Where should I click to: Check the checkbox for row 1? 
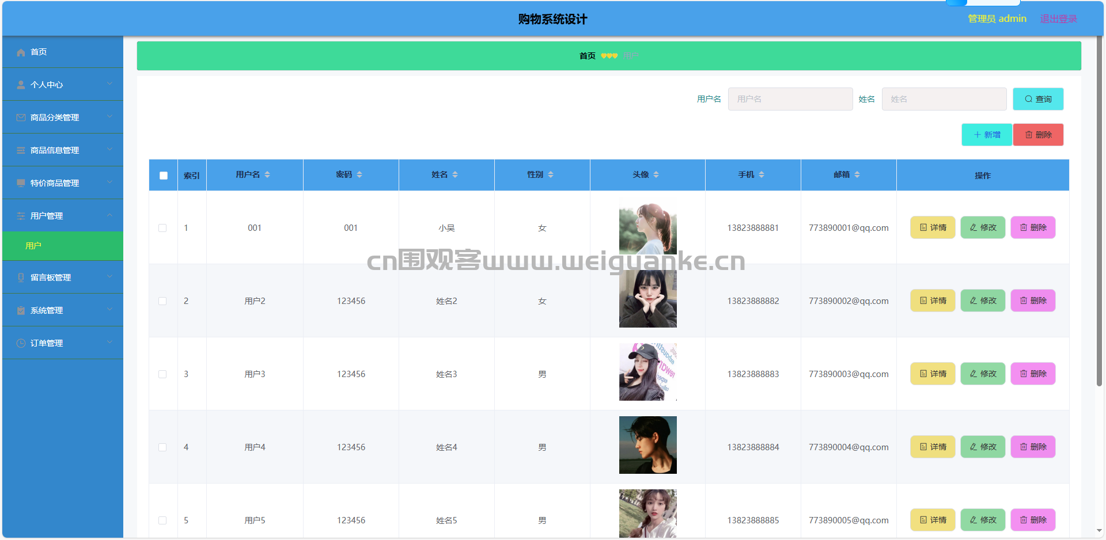coord(162,228)
